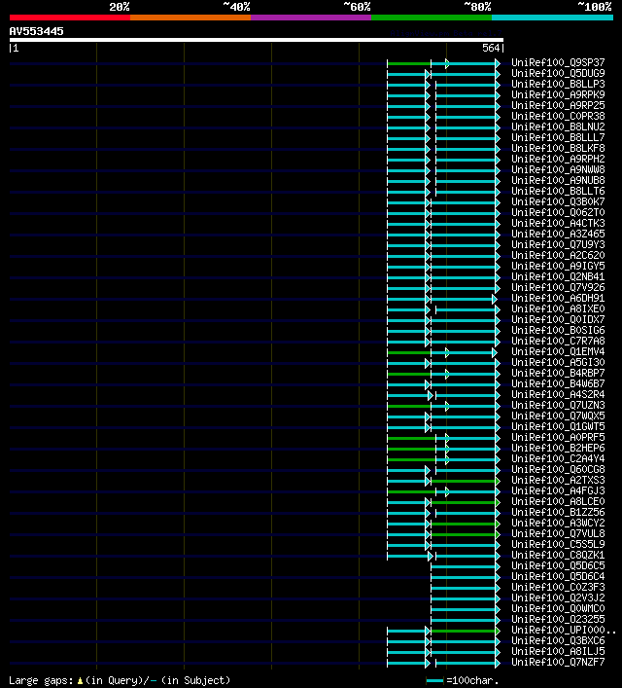This screenshot has width=622, height=688.
Task: Click the red 20% identity legend bar
Action: tap(70, 18)
